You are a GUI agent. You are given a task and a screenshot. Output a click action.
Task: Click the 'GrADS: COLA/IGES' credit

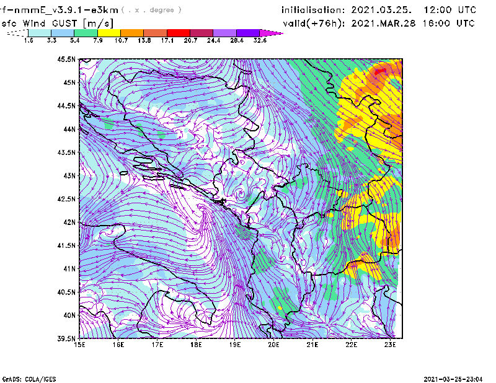(x=29, y=379)
